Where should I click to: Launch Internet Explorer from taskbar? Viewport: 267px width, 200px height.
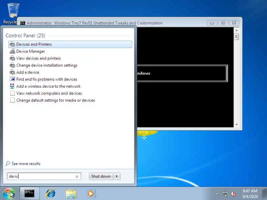coord(51,193)
